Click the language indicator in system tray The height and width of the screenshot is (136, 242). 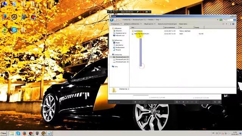click(x=213, y=133)
